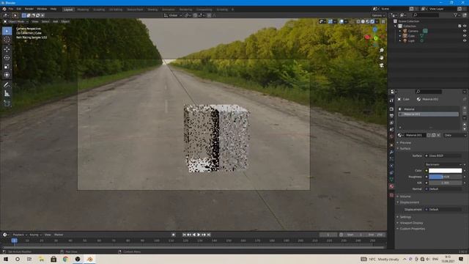Click the white Color swatch
The image size is (469, 264).
click(445, 171)
